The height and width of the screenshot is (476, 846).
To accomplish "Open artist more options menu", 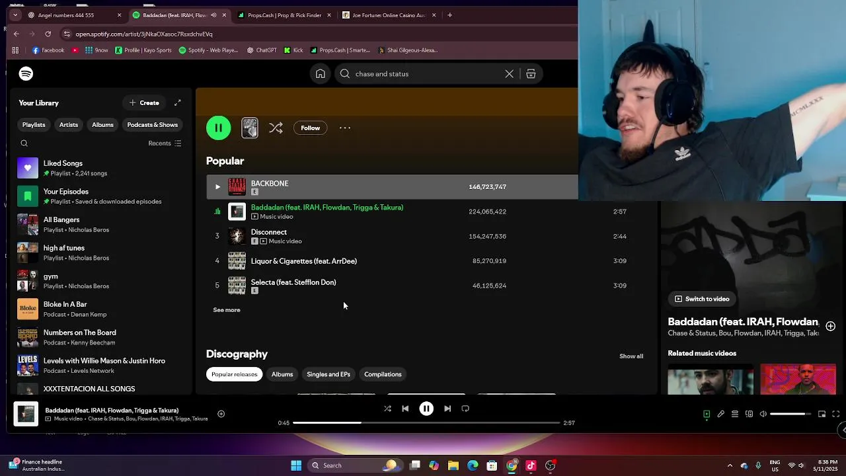I will 345,128.
